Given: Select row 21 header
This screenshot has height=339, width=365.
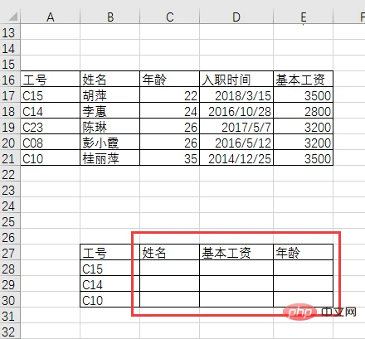Looking at the screenshot, I should [x=10, y=158].
